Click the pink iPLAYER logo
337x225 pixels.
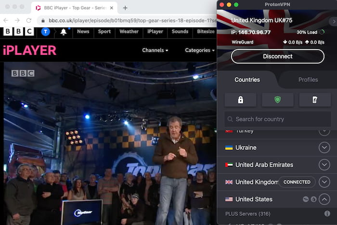pyautogui.click(x=29, y=50)
